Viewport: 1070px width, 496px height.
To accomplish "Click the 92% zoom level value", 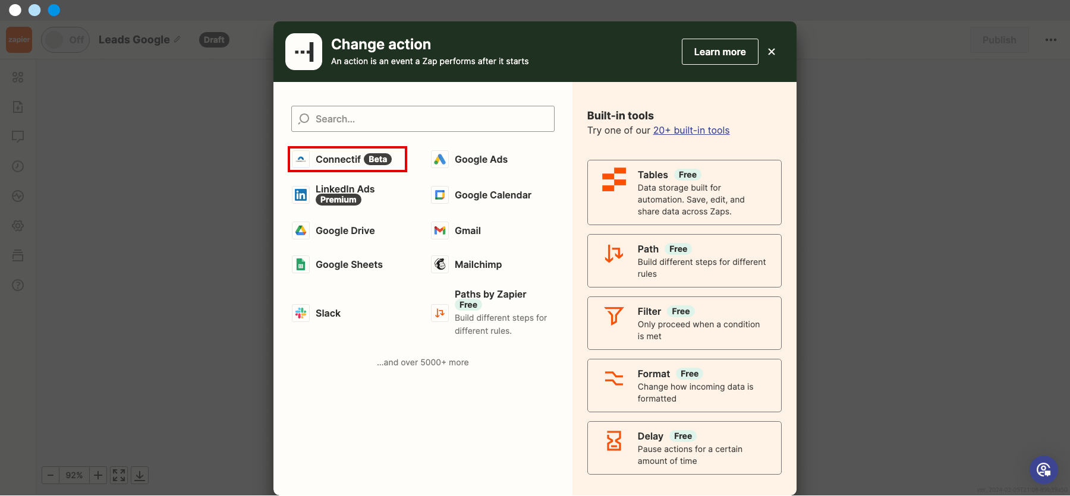I will [x=74, y=475].
